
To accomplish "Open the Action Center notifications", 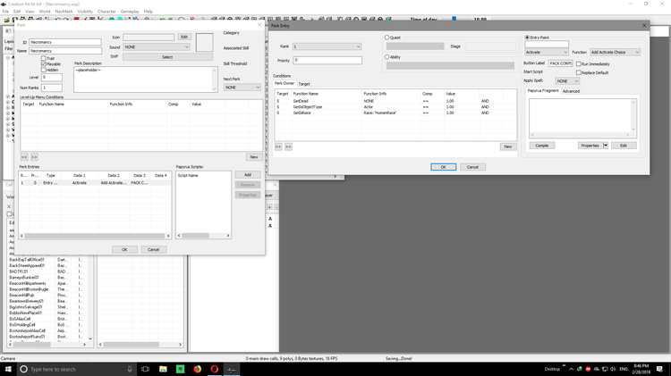I will coord(659,369).
